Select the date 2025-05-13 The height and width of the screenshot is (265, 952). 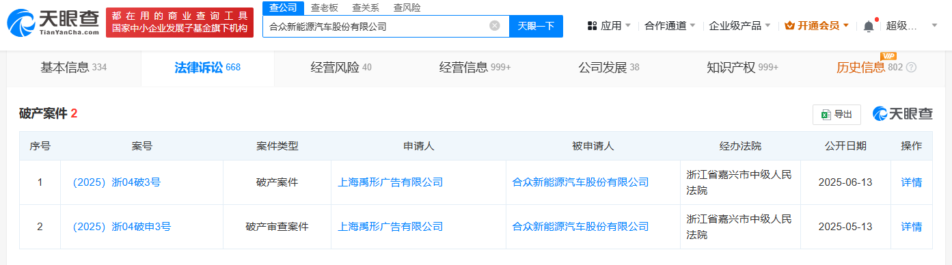845,227
